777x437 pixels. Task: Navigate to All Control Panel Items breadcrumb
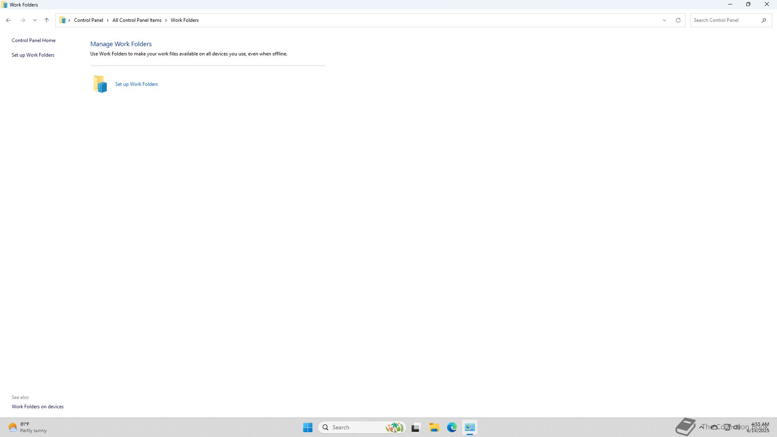[x=137, y=20]
